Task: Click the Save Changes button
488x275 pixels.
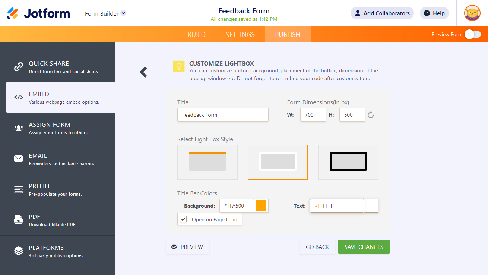Action: click(364, 247)
